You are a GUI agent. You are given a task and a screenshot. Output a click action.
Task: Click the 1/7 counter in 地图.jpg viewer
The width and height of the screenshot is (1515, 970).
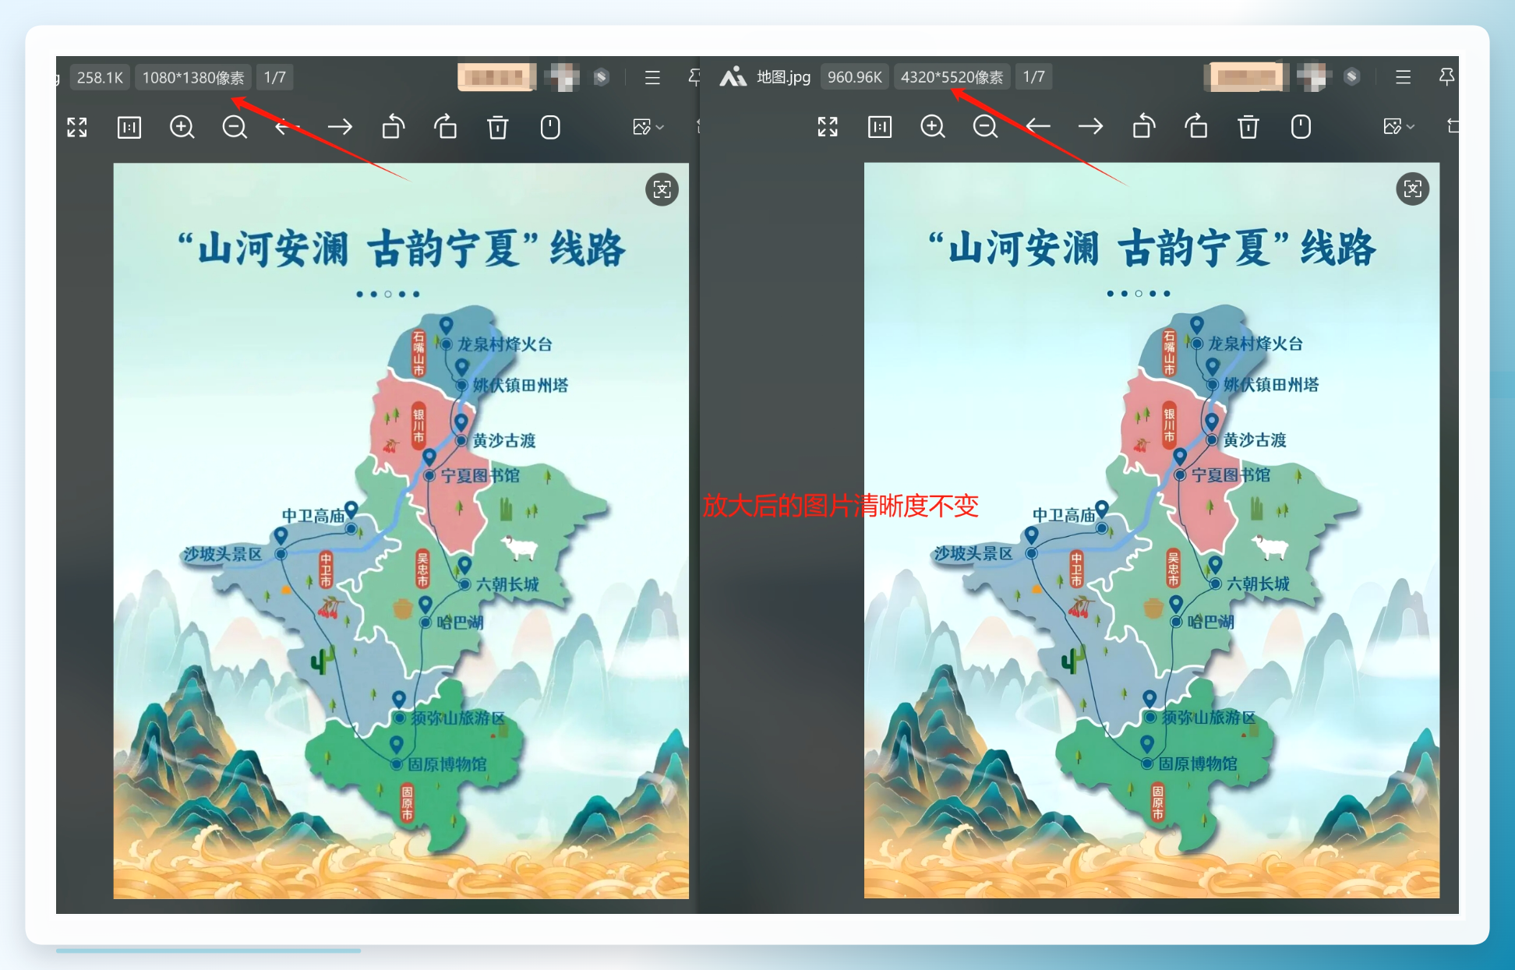[1033, 76]
